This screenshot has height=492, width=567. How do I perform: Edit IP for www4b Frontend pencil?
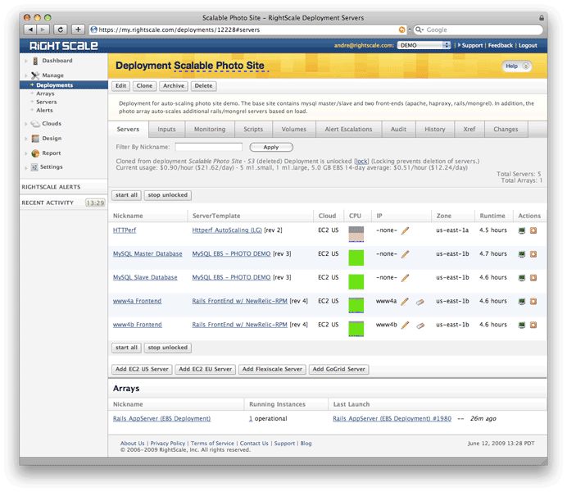(x=406, y=325)
